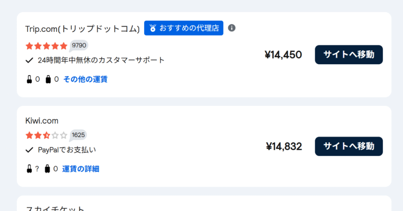The image size is (403, 211).
Task: Click the おすすめの代理店 badge
Action: 183,28
